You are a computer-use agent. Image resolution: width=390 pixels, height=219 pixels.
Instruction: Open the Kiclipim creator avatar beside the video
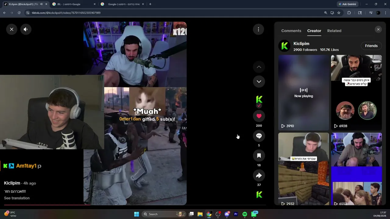pyautogui.click(x=259, y=99)
